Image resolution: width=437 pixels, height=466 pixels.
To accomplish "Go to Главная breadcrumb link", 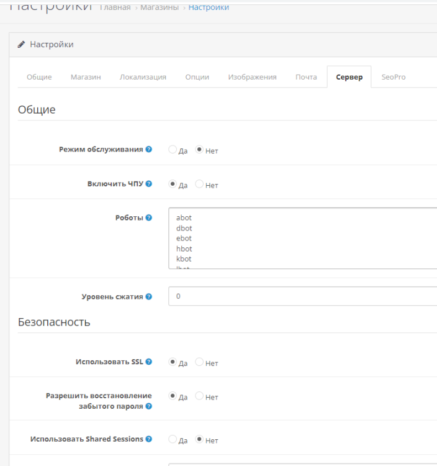I will [x=115, y=7].
